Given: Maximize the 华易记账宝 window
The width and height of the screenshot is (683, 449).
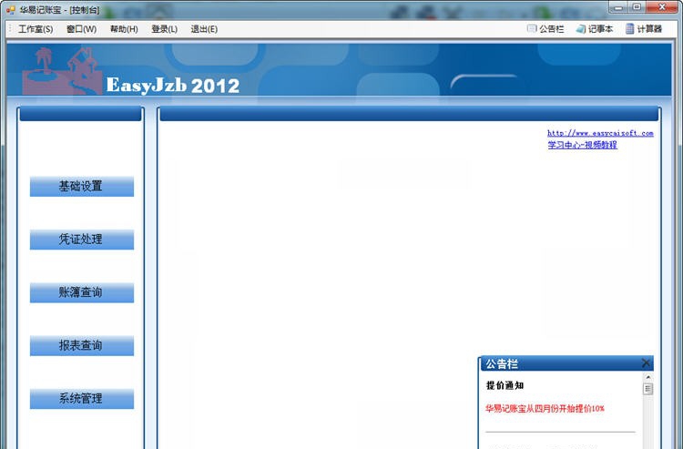Looking at the screenshot, I should pyautogui.click(x=637, y=7).
